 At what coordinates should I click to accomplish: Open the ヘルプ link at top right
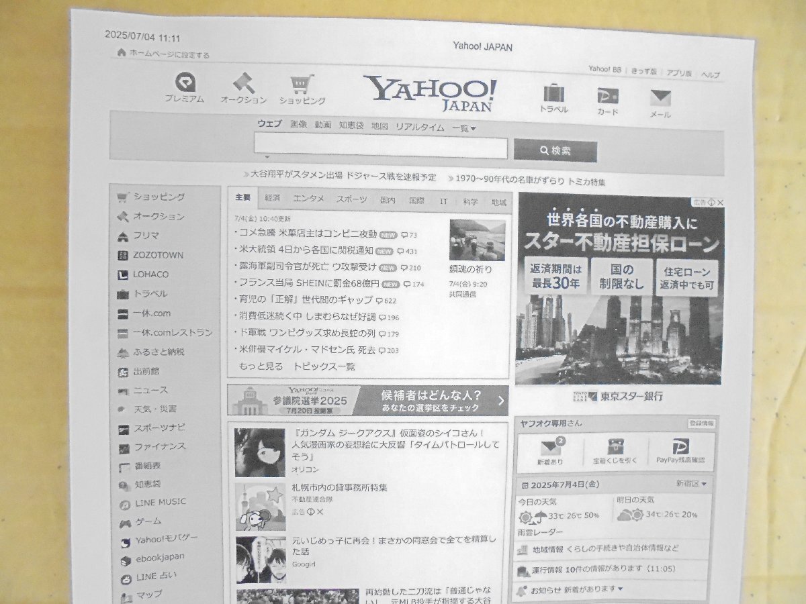coord(711,74)
